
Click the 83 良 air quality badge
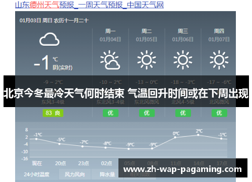pos(53,113)
